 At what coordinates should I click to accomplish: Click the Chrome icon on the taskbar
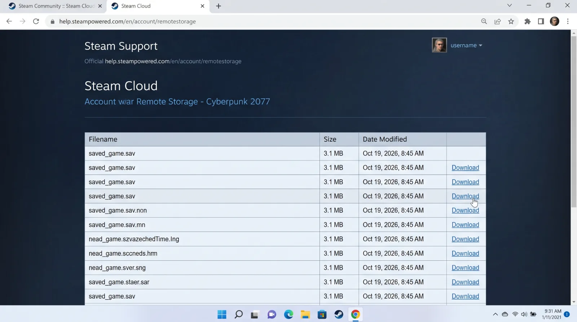pos(356,314)
